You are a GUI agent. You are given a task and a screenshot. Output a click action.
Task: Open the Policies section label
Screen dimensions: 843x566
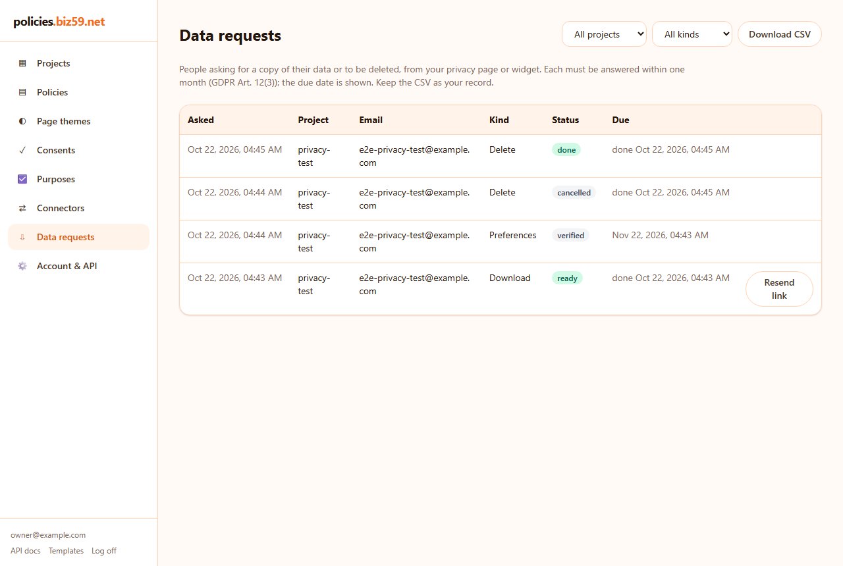pos(53,92)
